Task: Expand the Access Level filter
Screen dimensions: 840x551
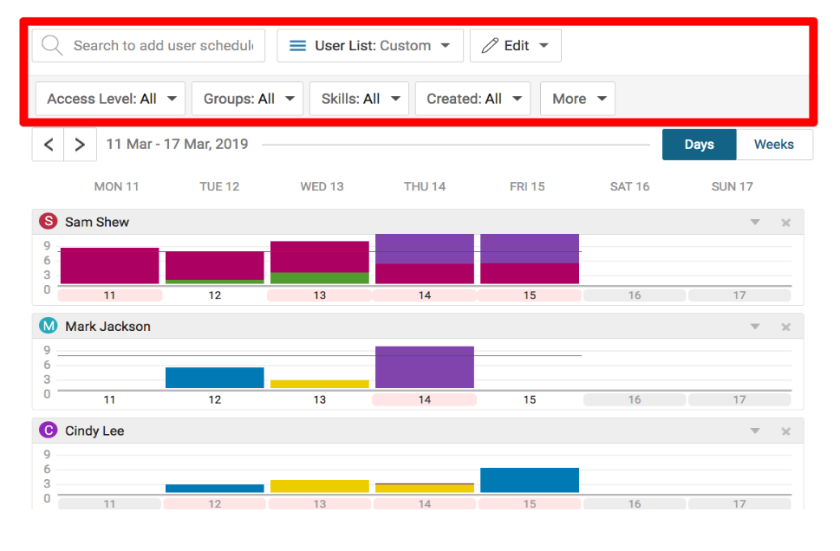Action: tap(111, 99)
